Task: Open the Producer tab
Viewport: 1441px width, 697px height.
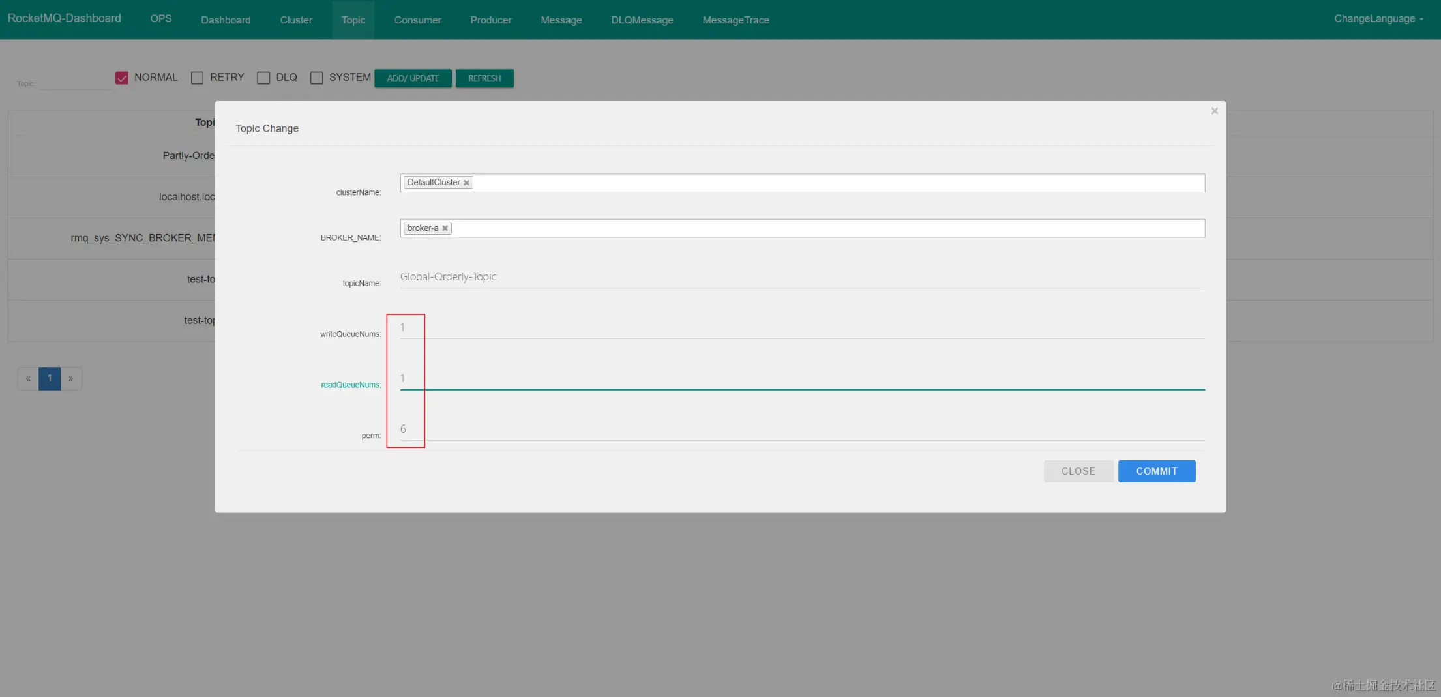Action: point(491,20)
